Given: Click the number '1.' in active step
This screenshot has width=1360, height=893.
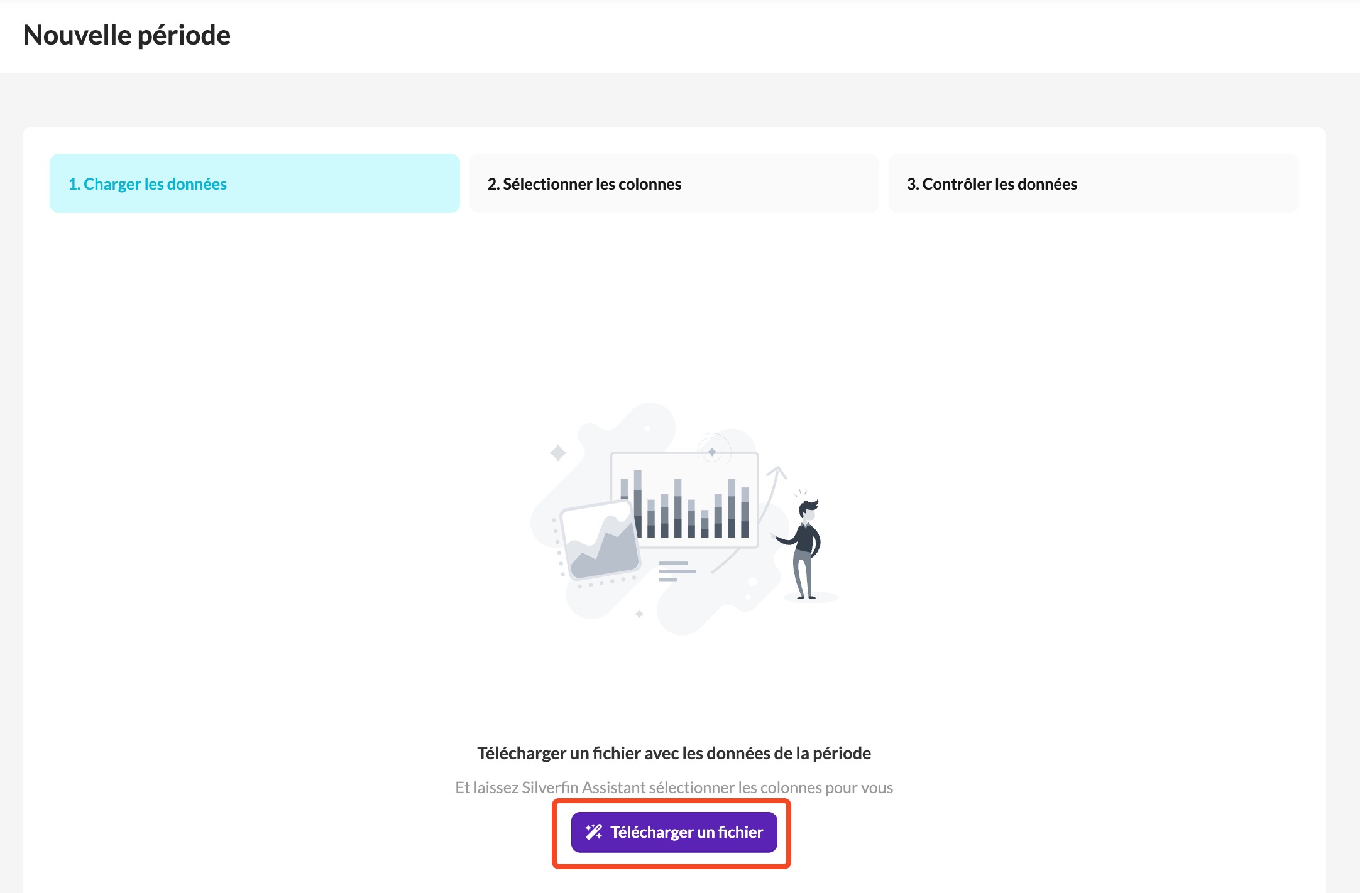Looking at the screenshot, I should point(74,184).
